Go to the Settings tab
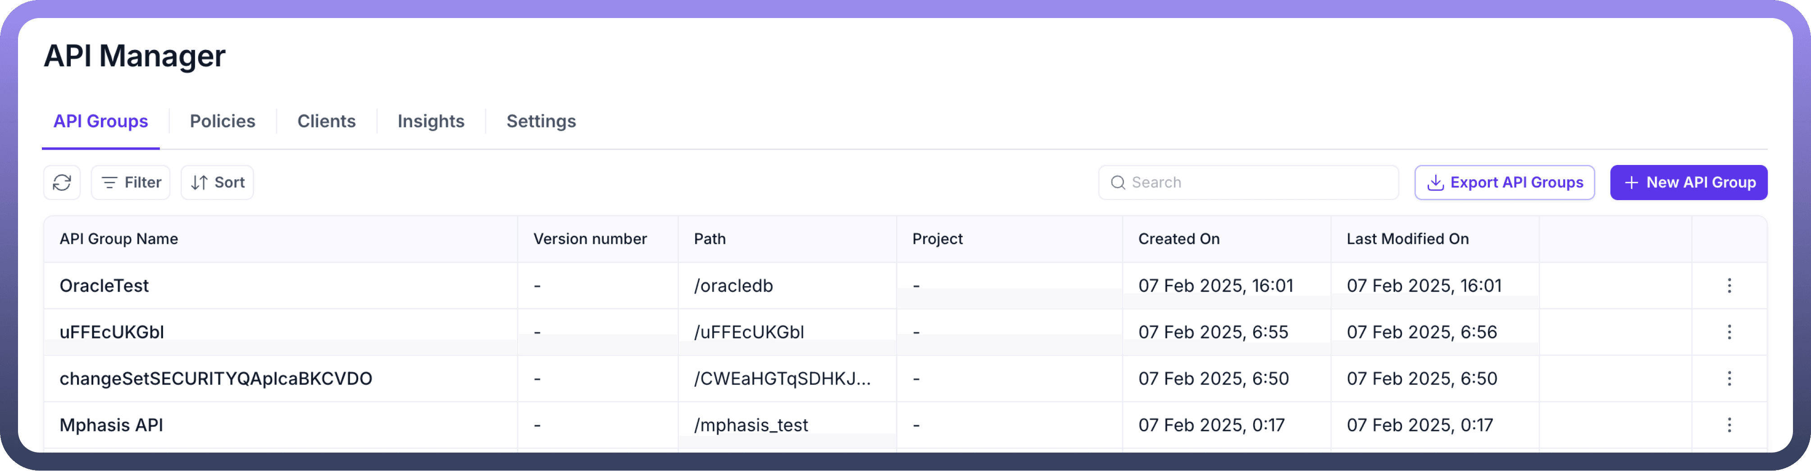1811x471 pixels. click(541, 121)
